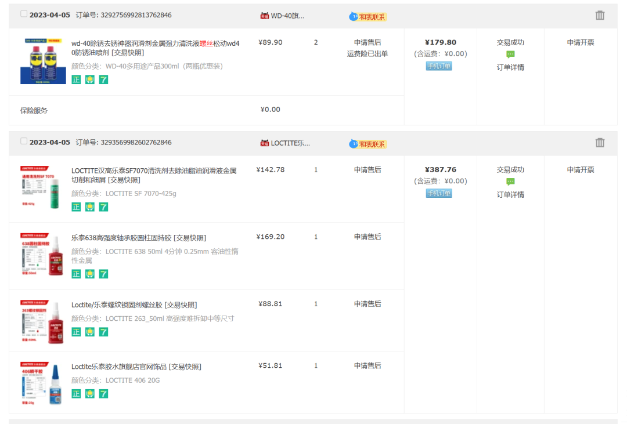
Task: Open 订单详情 for the ¥179.80 order
Action: coord(510,67)
